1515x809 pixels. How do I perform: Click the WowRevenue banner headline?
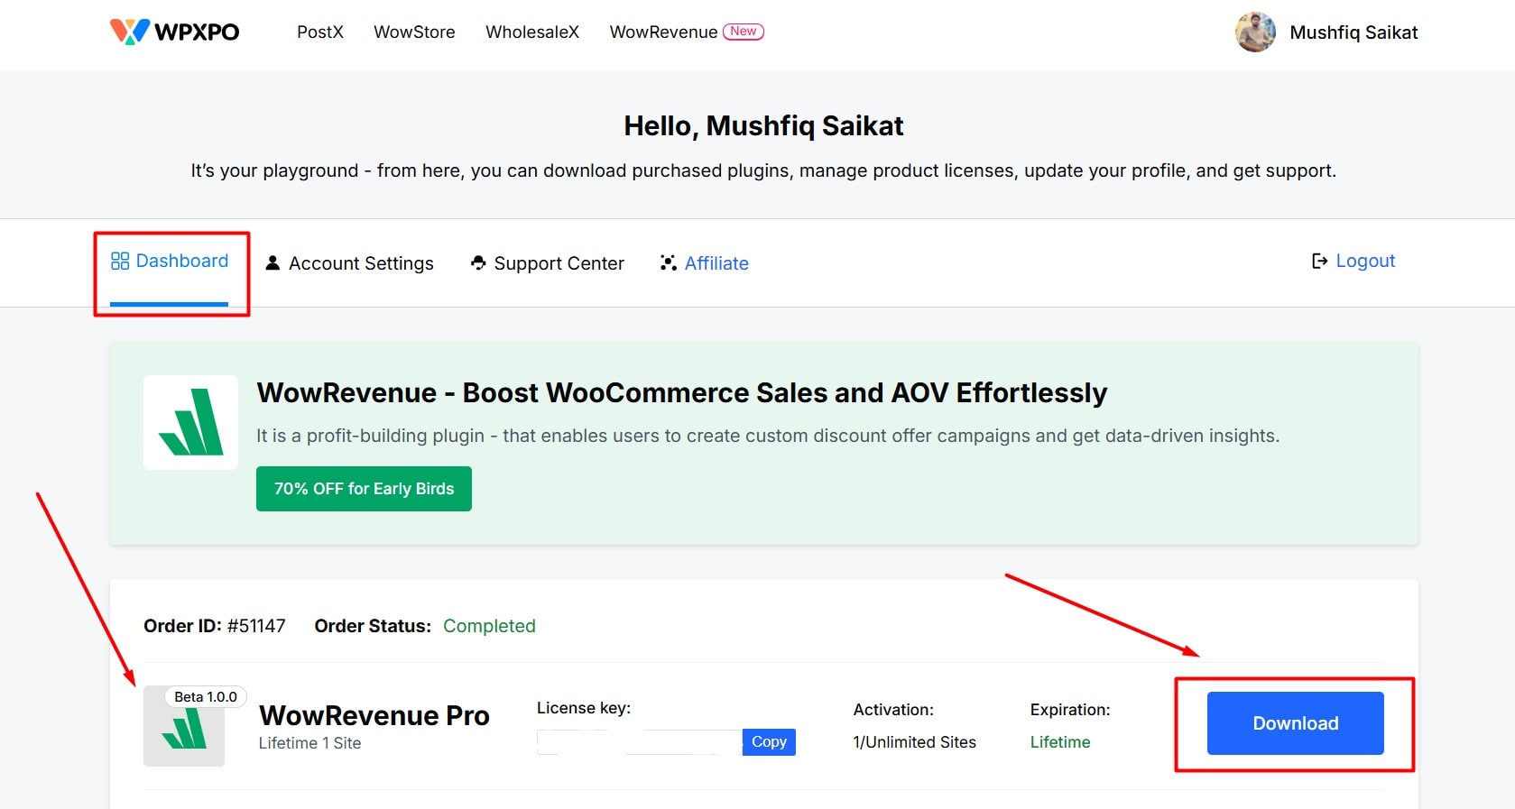[681, 393]
